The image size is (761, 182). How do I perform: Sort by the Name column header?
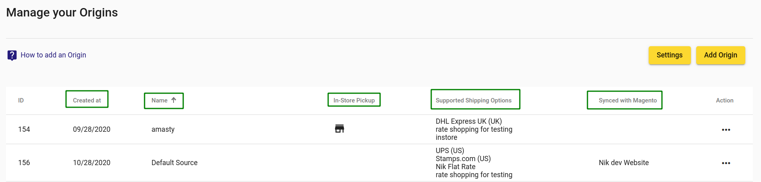[x=159, y=100]
